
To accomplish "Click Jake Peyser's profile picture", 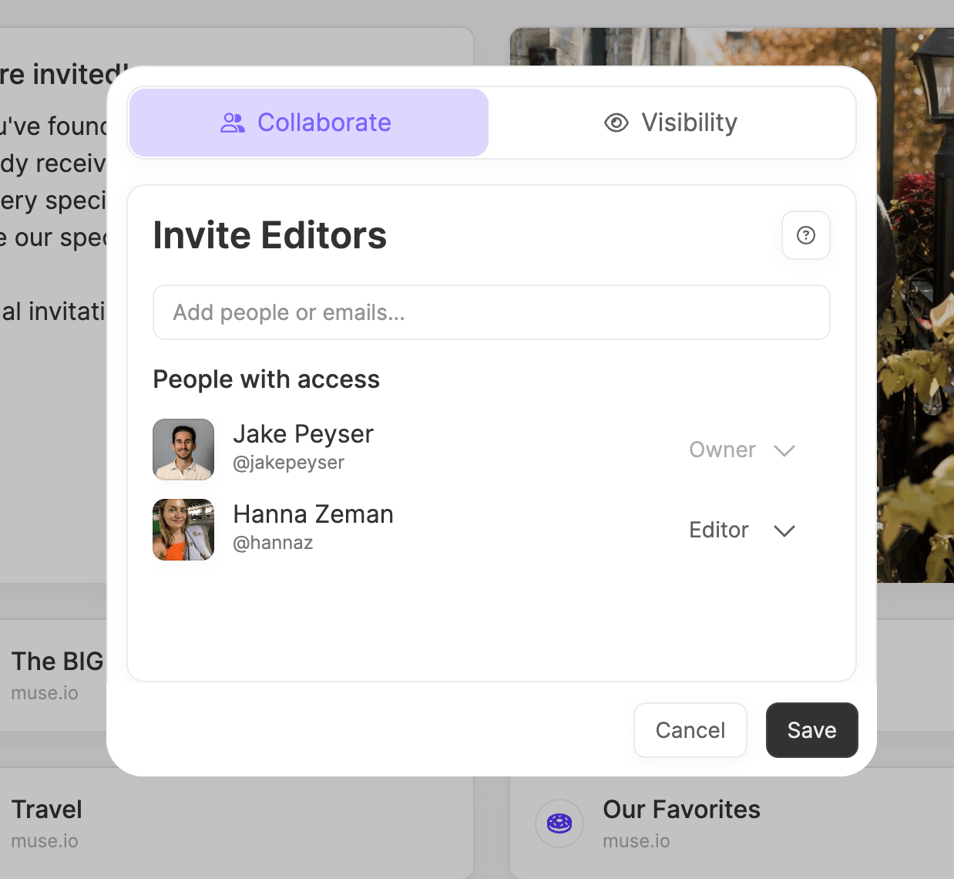I will coord(183,449).
